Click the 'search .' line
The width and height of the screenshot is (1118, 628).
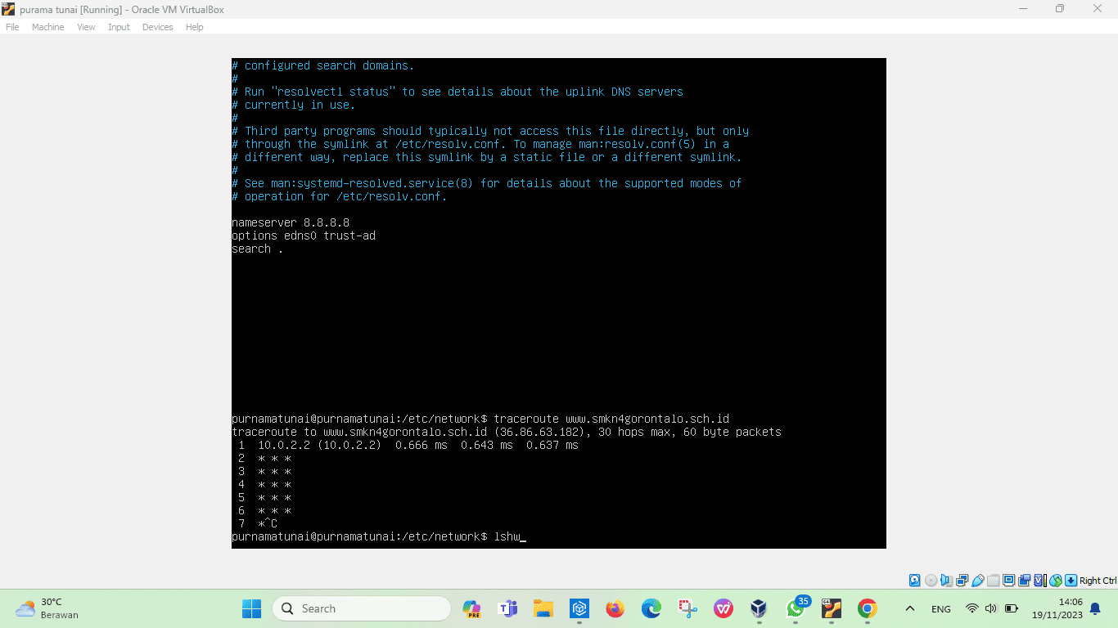pyautogui.click(x=258, y=249)
